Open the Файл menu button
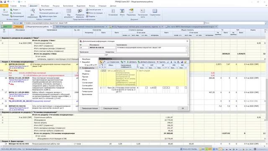 pyautogui.click(x=4, y=6)
